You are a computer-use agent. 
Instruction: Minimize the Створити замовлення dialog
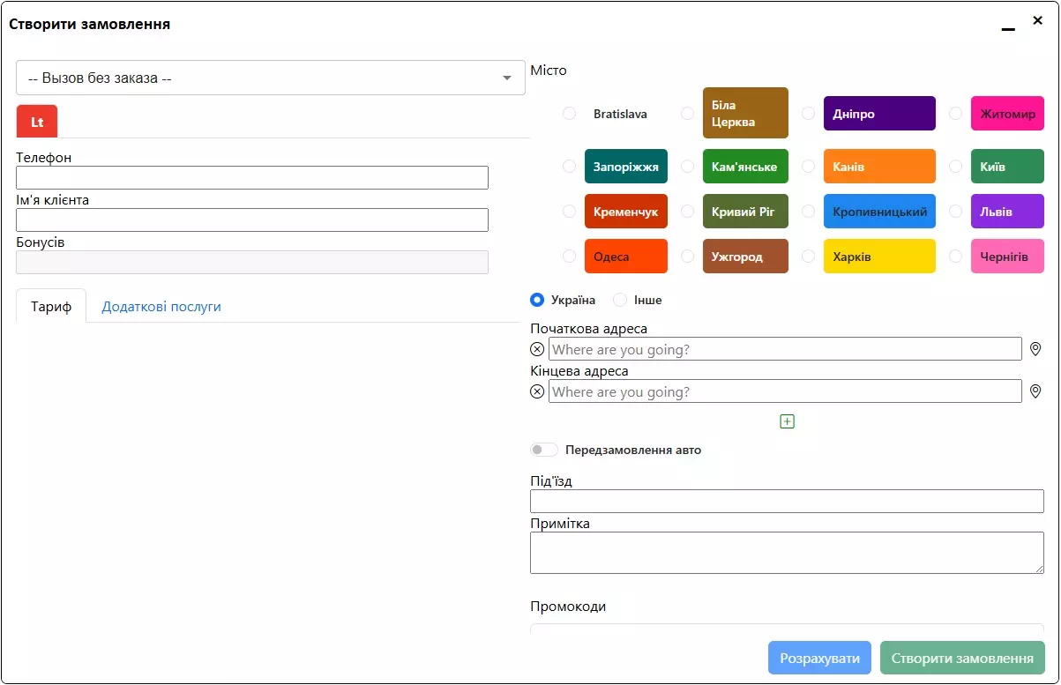[x=1008, y=26]
